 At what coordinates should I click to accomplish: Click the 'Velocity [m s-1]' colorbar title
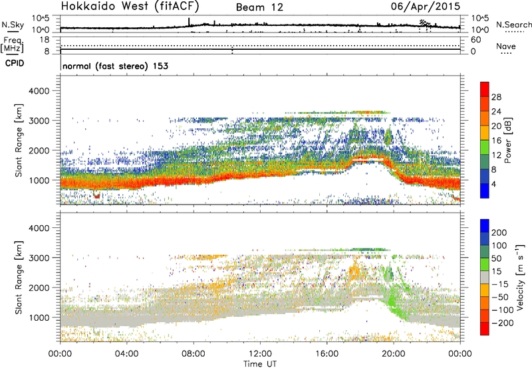[x=520, y=277]
